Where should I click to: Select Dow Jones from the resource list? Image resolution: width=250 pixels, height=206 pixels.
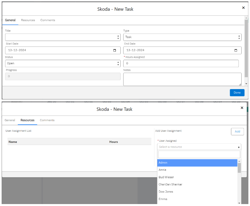pyautogui.click(x=197, y=192)
